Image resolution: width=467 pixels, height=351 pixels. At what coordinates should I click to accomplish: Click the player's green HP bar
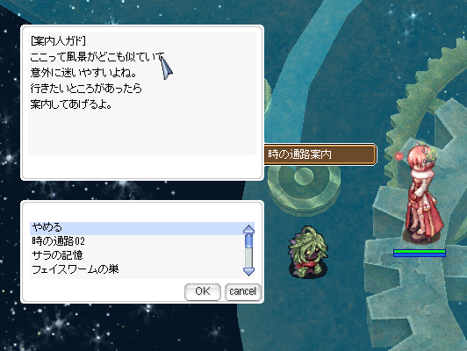[x=420, y=252]
